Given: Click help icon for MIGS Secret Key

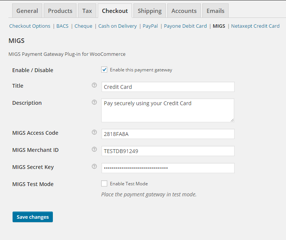Looking at the screenshot, I should tap(94, 167).
